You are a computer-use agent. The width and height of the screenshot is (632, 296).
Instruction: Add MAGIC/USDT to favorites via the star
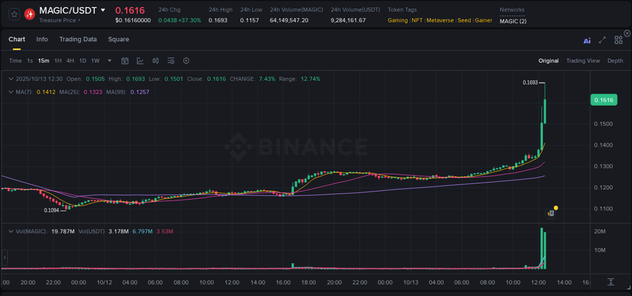pyautogui.click(x=14, y=14)
